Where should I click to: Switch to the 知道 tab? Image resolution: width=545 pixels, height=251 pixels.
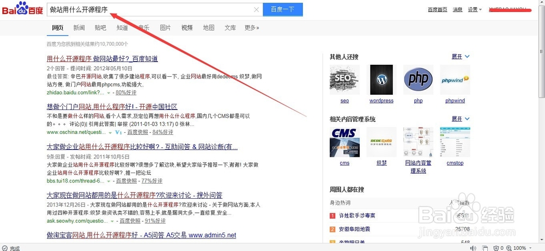click(x=122, y=28)
